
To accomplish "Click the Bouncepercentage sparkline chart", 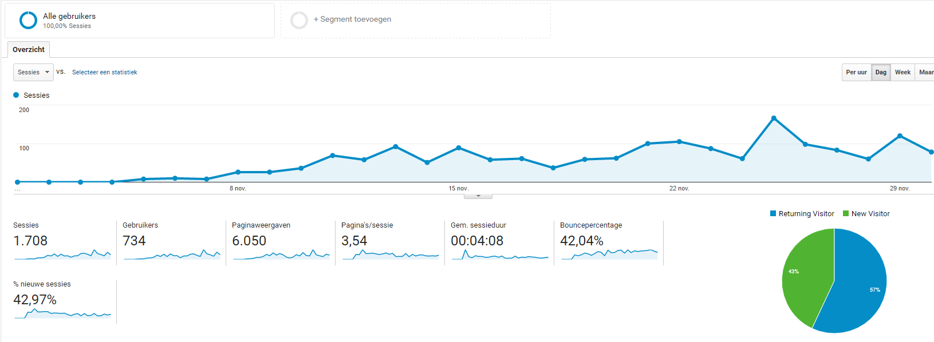I will point(609,253).
